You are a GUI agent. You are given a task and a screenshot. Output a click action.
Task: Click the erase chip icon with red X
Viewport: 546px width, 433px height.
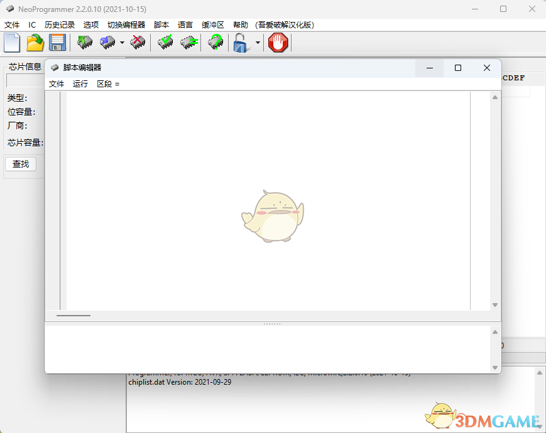(x=138, y=43)
